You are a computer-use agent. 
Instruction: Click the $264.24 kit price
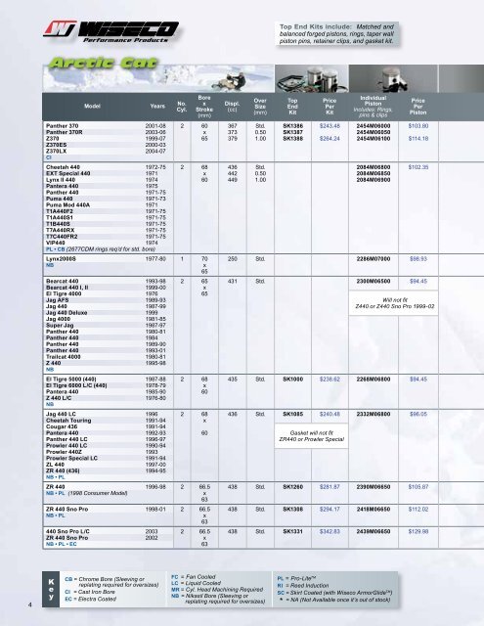point(330,139)
